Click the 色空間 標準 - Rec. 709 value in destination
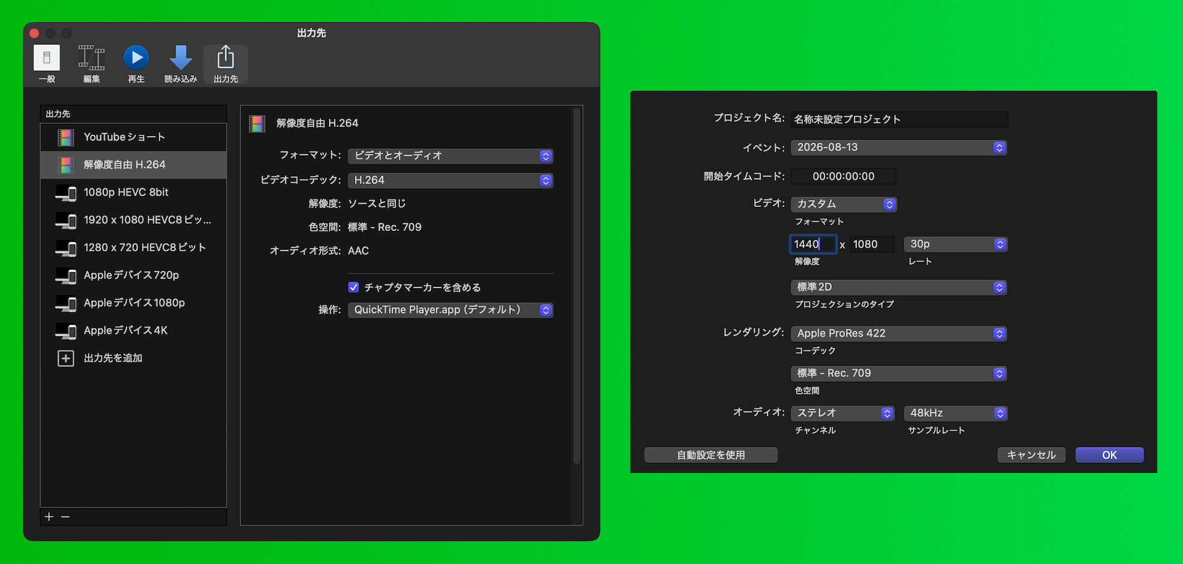This screenshot has width=1183, height=564. (x=384, y=227)
